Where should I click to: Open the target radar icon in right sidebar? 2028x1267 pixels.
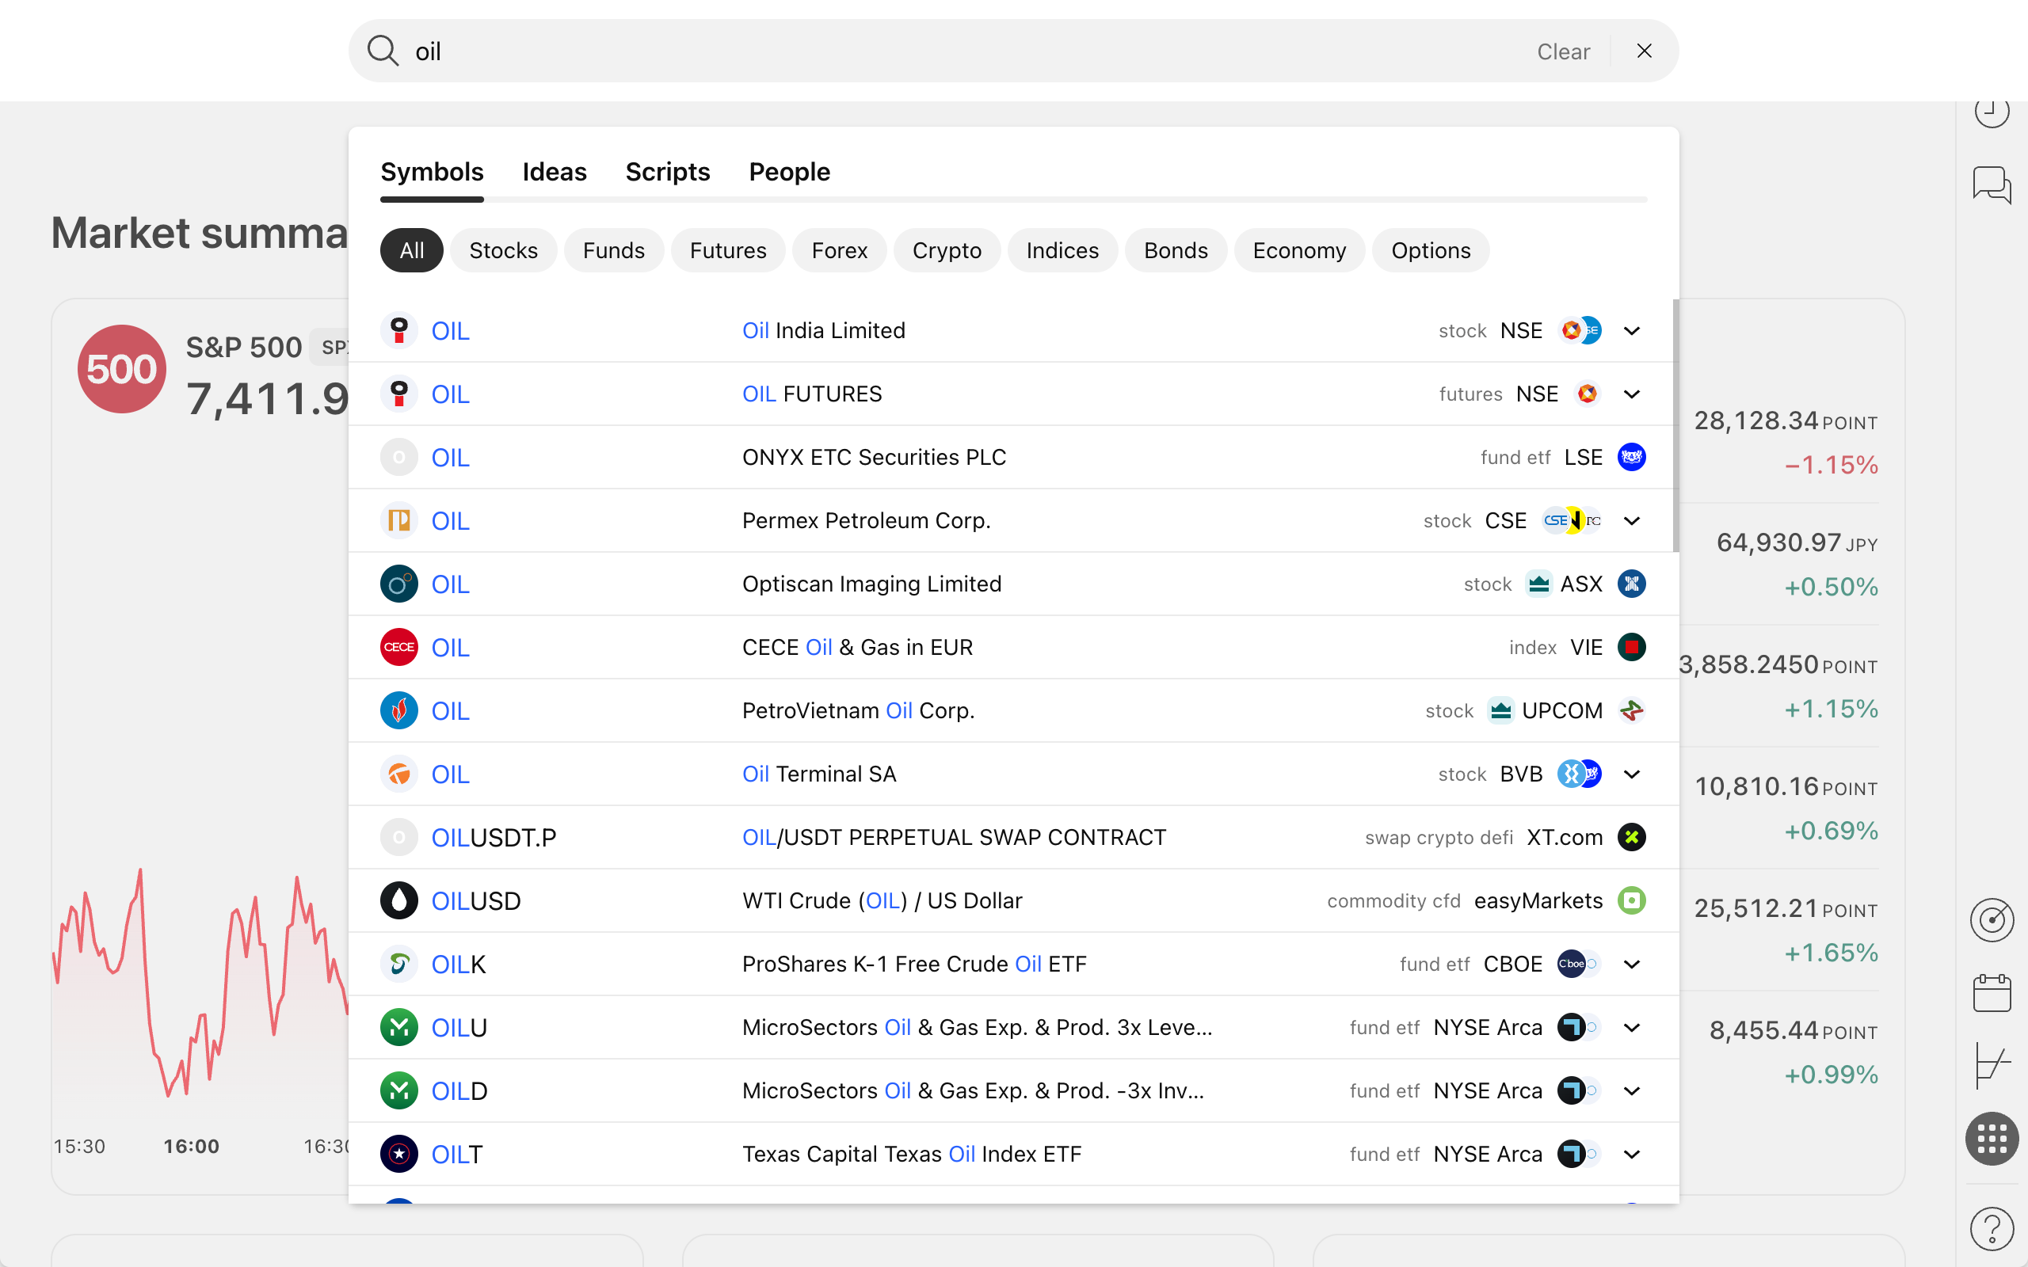tap(1991, 920)
